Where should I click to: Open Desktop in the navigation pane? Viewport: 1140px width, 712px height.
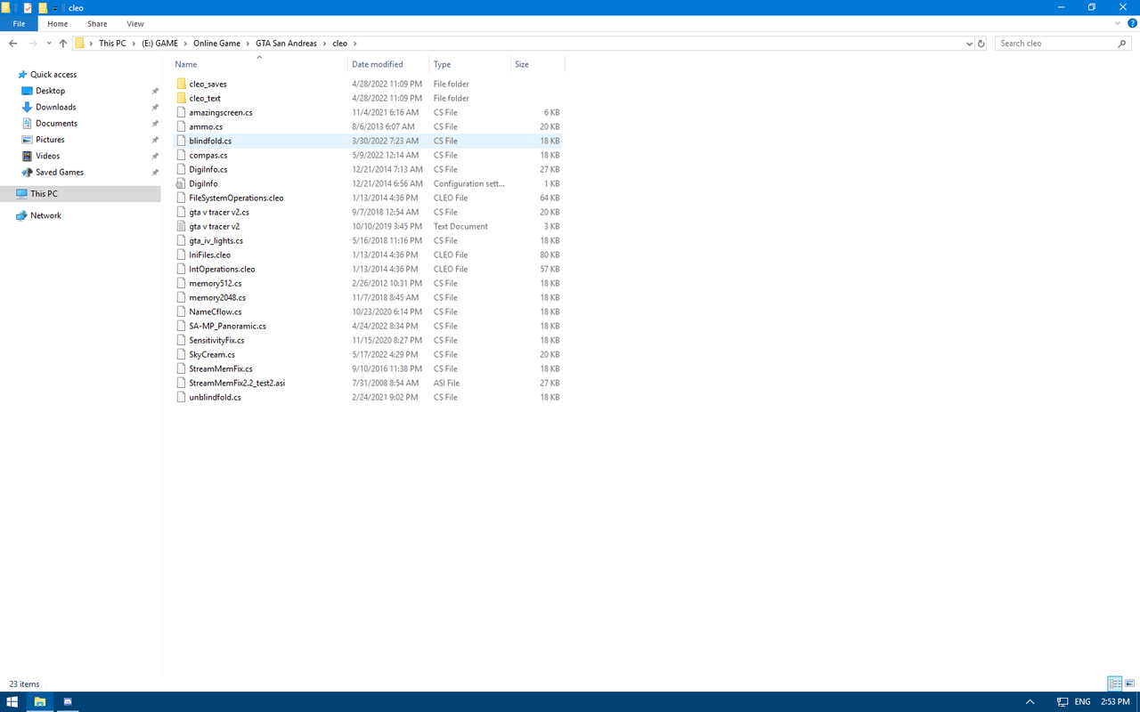[x=50, y=91]
